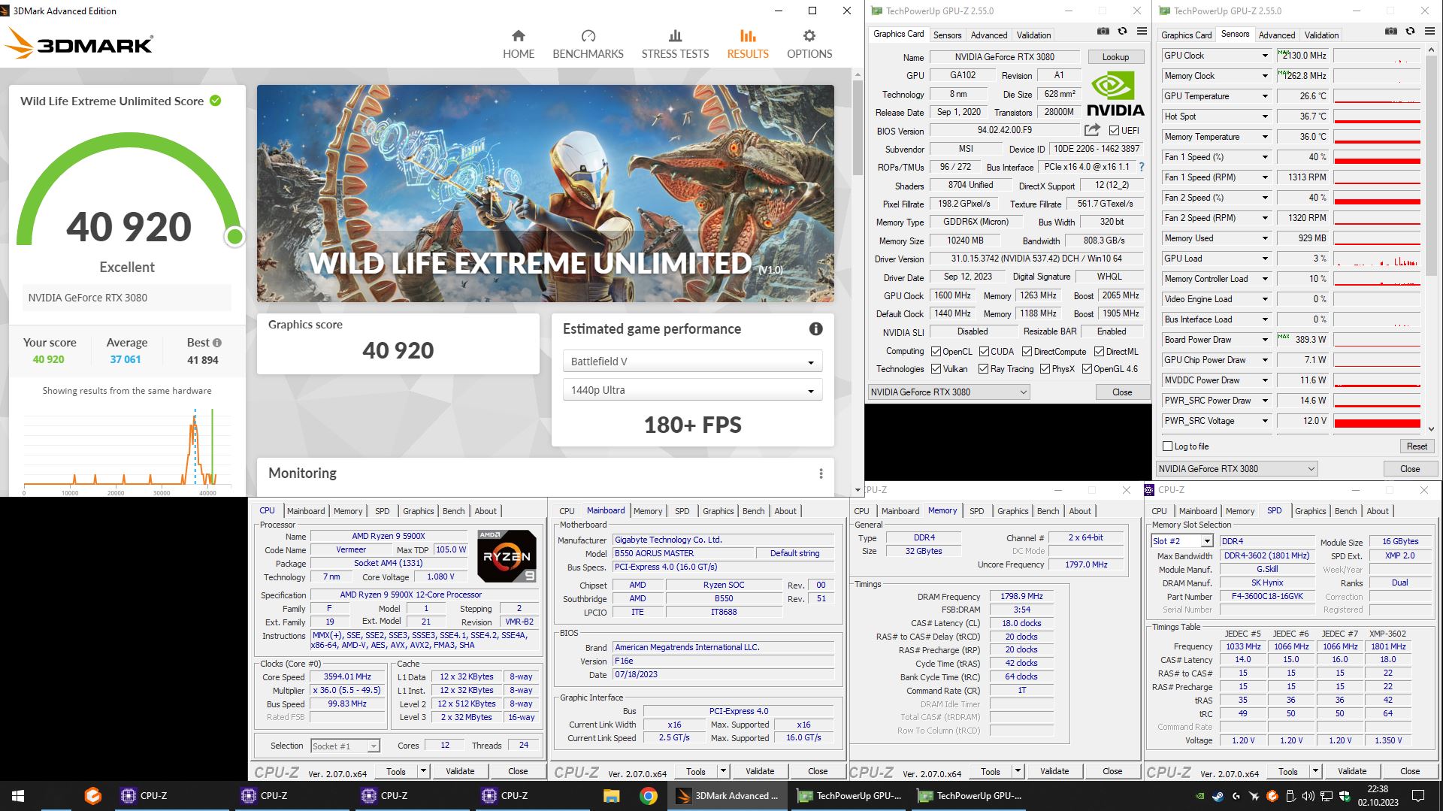
Task: Toggle Ray Tracing checkbox in GPU-Z
Action: tap(983, 369)
